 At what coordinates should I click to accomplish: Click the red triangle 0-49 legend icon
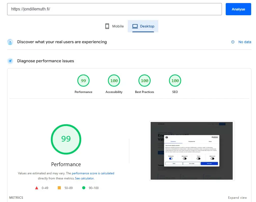[37, 188]
